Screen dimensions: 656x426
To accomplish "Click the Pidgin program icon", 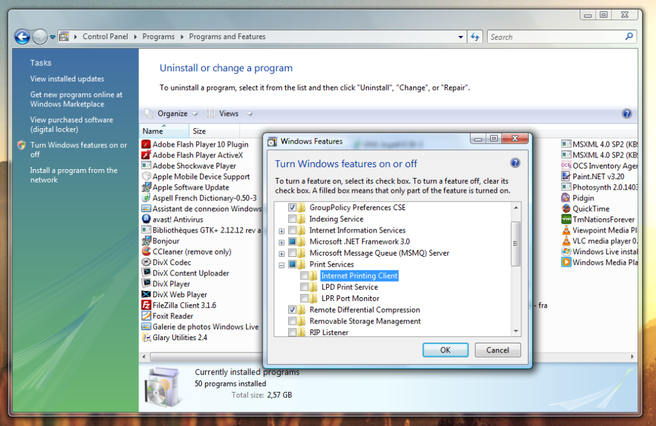I will 566,198.
